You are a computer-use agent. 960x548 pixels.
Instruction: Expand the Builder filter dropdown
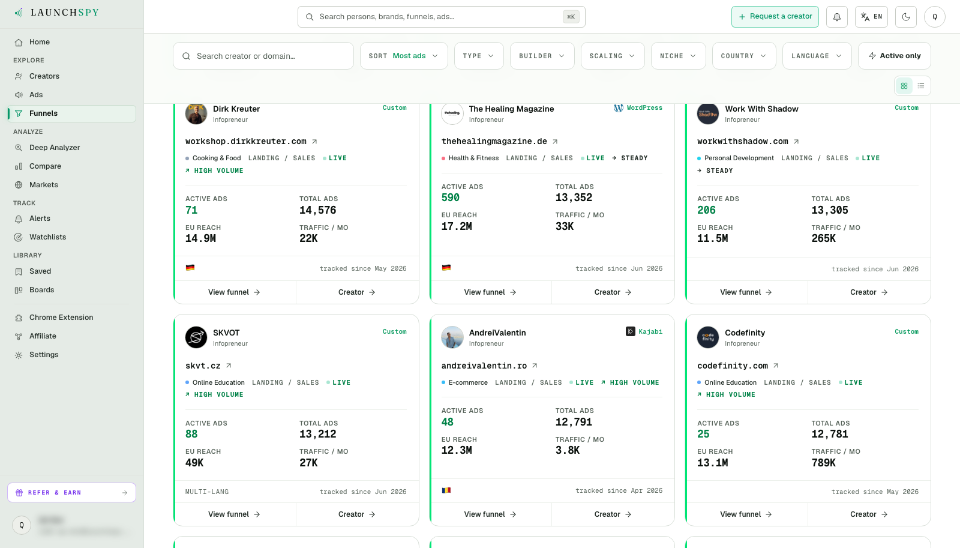coord(542,56)
